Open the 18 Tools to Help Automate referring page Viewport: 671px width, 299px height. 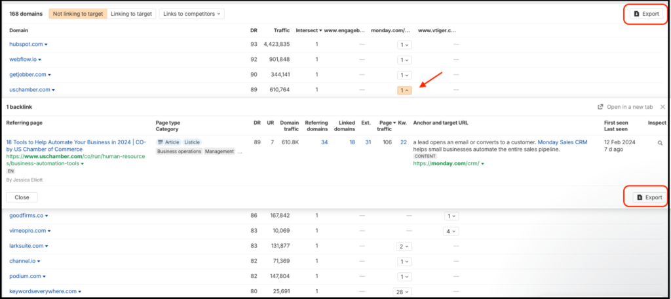click(x=76, y=146)
